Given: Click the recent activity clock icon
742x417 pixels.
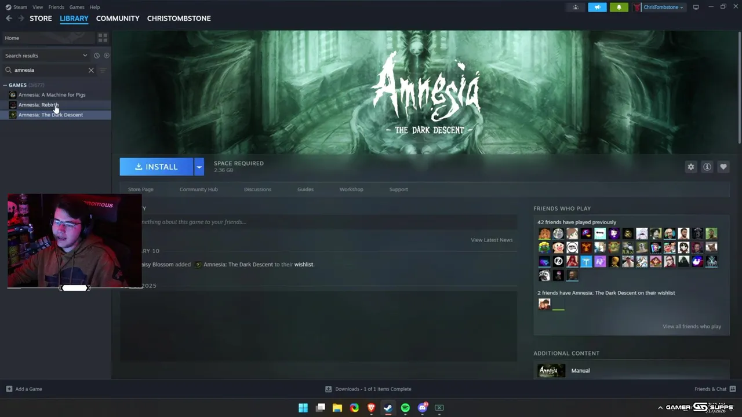Looking at the screenshot, I should click(97, 56).
